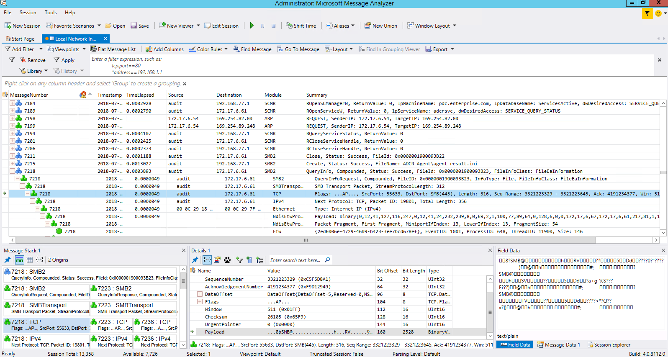The height and width of the screenshot is (357, 668).
Task: Expand the Window Layout dropdown arrow
Action: (455, 26)
